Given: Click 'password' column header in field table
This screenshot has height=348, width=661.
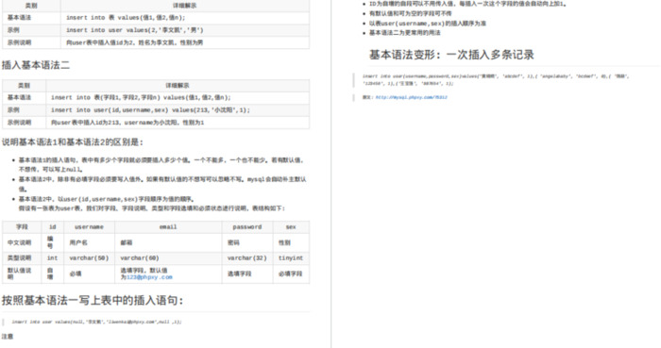Looking at the screenshot, I should [x=247, y=226].
